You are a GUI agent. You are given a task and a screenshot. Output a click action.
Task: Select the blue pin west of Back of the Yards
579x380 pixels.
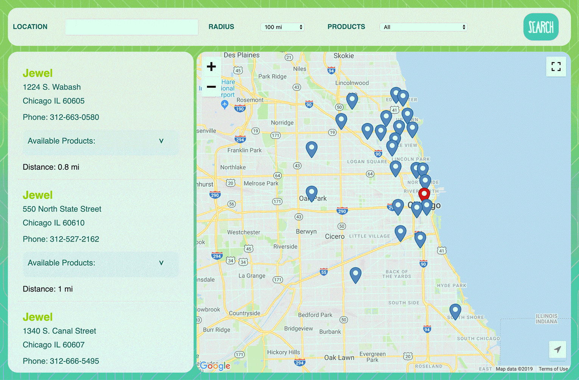[x=355, y=275]
